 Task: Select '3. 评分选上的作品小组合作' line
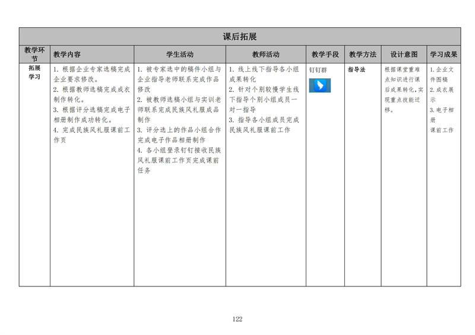(179, 130)
